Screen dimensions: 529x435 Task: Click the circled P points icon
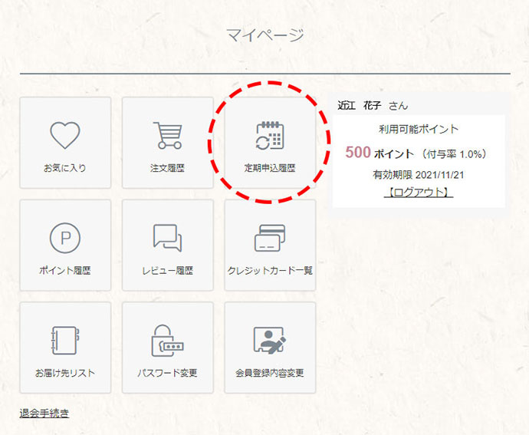65,239
